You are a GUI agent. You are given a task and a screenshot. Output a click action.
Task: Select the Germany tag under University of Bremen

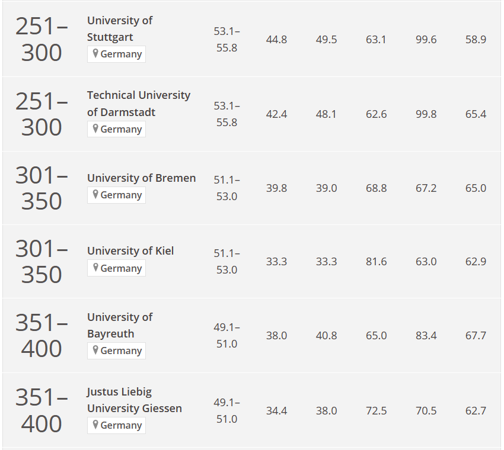[116, 195]
